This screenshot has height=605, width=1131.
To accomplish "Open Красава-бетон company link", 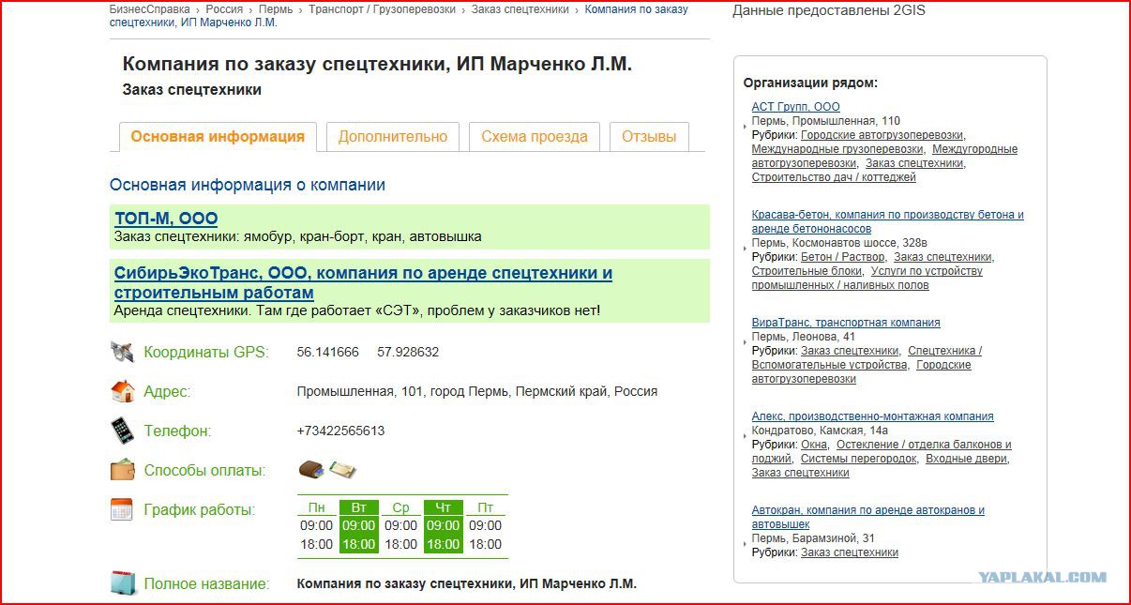I will coord(887,221).
